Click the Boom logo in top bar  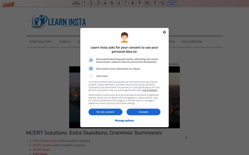[x=9, y=4]
